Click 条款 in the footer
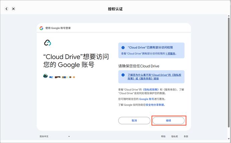231x143 pixels. coord(186,136)
